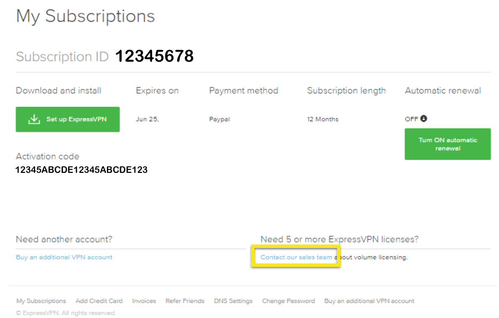Select activation code 12345ABCDE12345ABCDE123
The height and width of the screenshot is (318, 499).
coord(81,170)
